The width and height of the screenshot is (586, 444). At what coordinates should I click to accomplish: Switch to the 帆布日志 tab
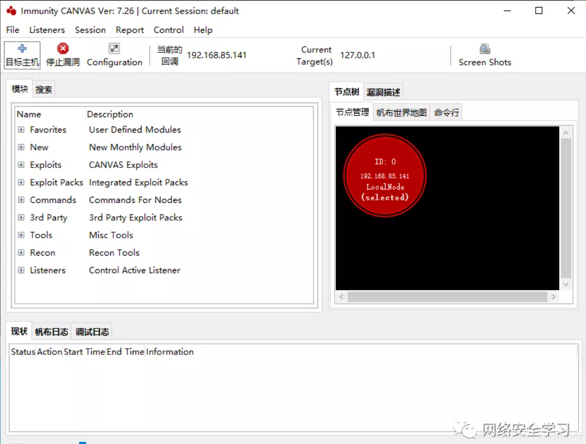tap(51, 331)
